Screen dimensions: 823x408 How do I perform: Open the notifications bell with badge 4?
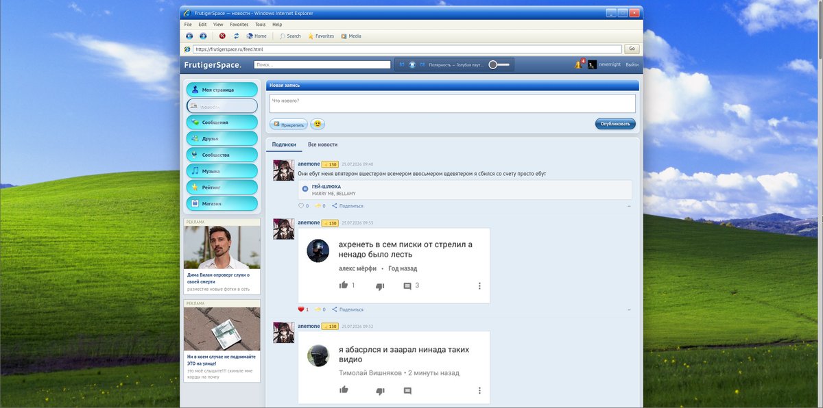click(x=579, y=64)
